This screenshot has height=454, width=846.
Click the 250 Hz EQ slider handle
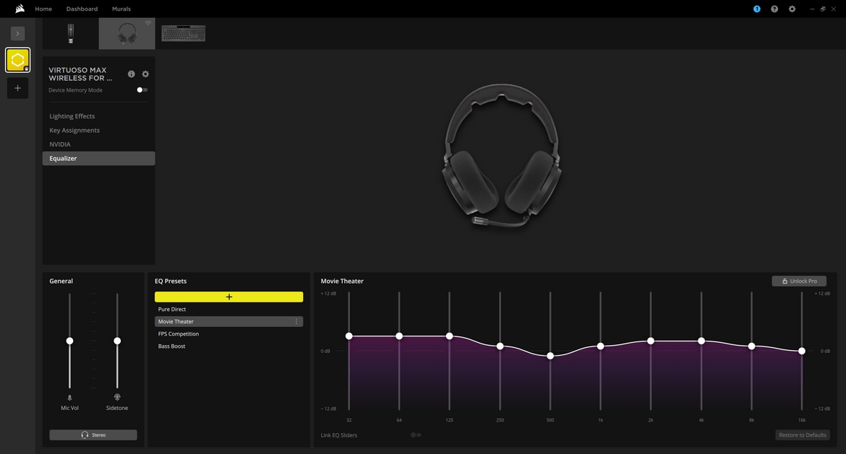(x=500, y=346)
